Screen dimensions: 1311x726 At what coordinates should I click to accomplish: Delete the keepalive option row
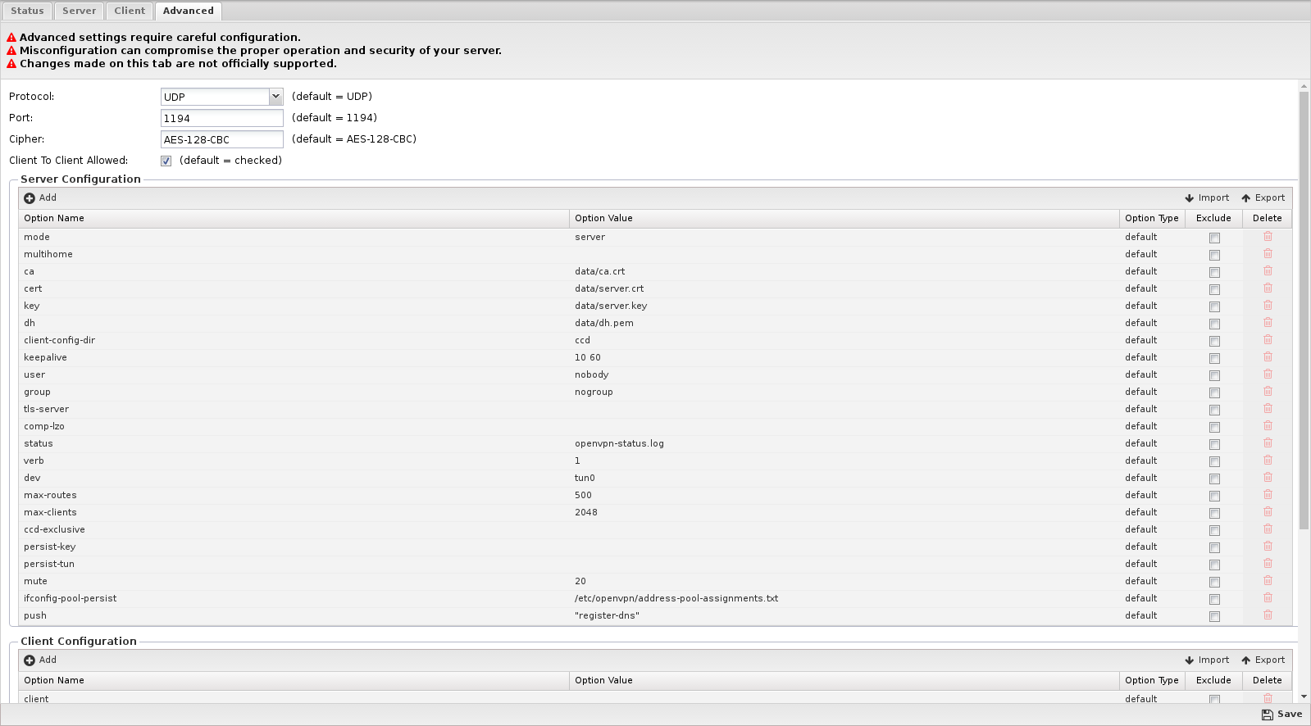1268,357
